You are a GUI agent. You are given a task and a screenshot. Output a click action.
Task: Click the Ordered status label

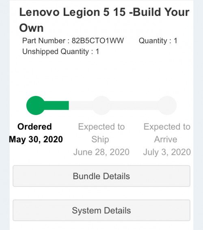35,127
